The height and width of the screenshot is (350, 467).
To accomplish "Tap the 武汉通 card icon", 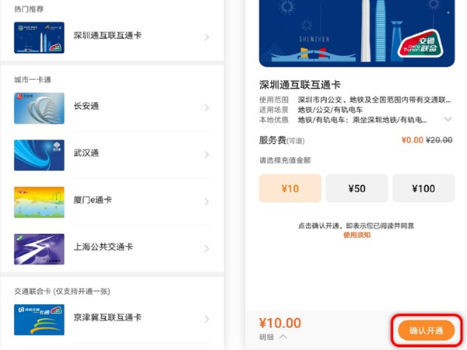I will (39, 155).
